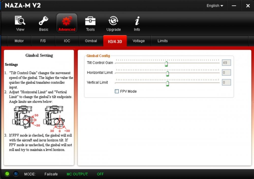Click the green status indicator light
254x179 pixels.
7,174
